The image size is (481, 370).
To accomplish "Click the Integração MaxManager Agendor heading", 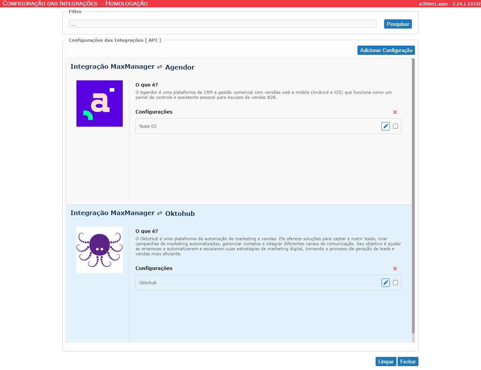I will [x=132, y=67].
